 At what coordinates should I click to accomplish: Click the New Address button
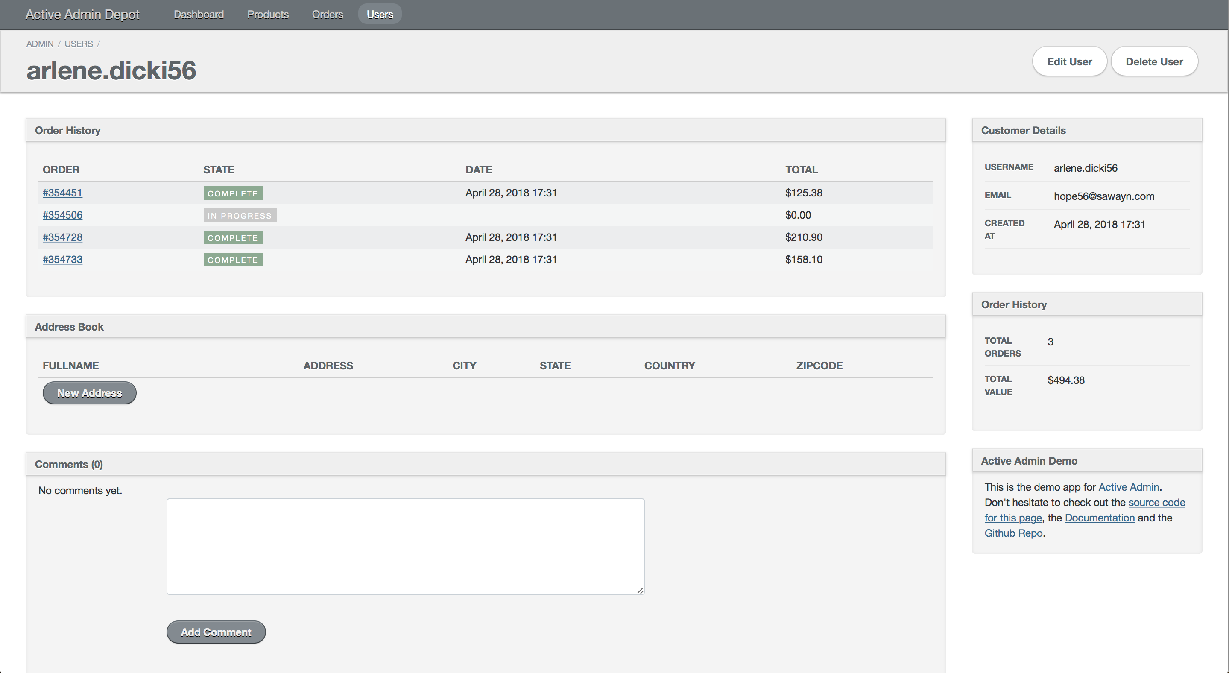(89, 393)
